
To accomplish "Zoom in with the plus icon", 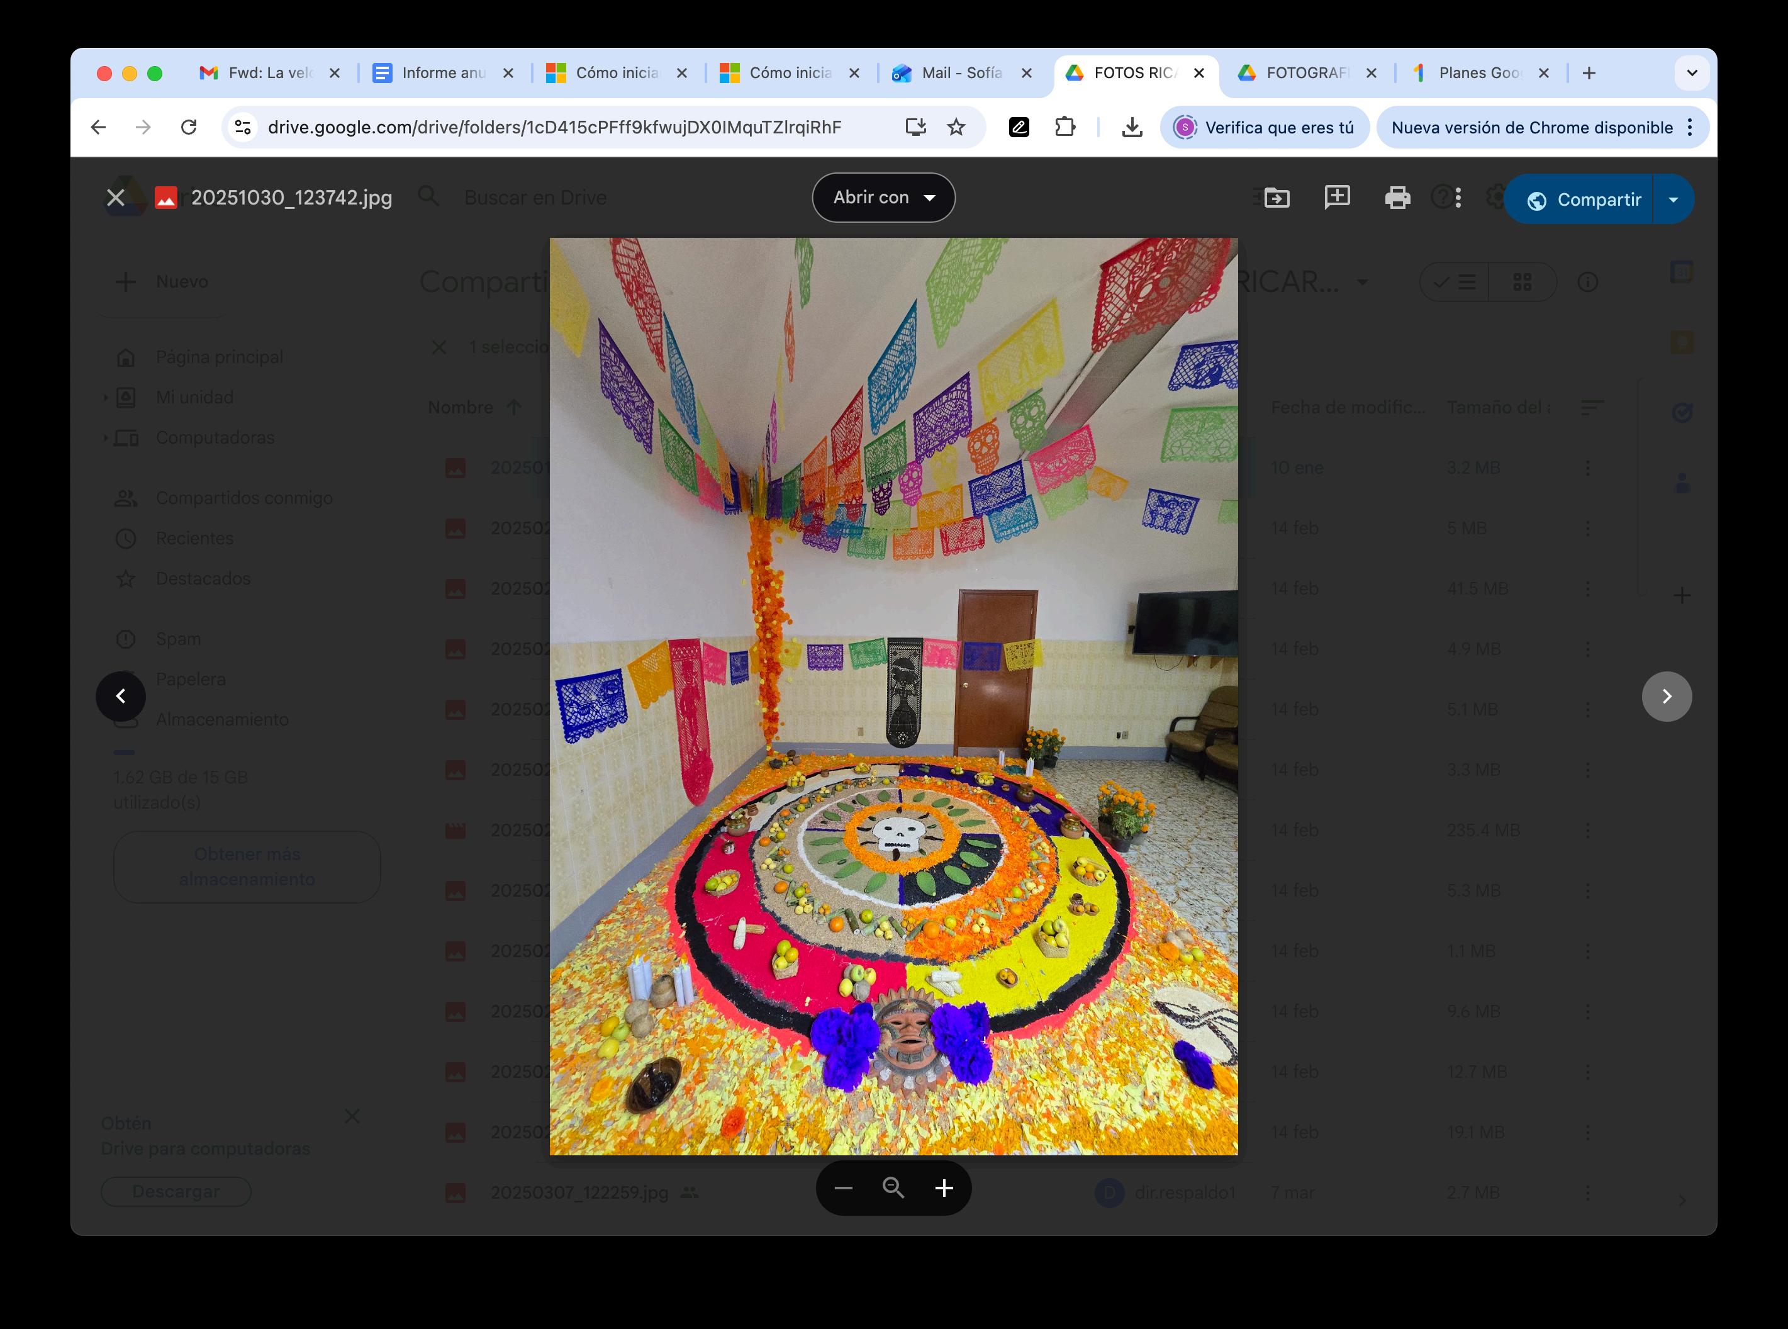I will tap(944, 1188).
